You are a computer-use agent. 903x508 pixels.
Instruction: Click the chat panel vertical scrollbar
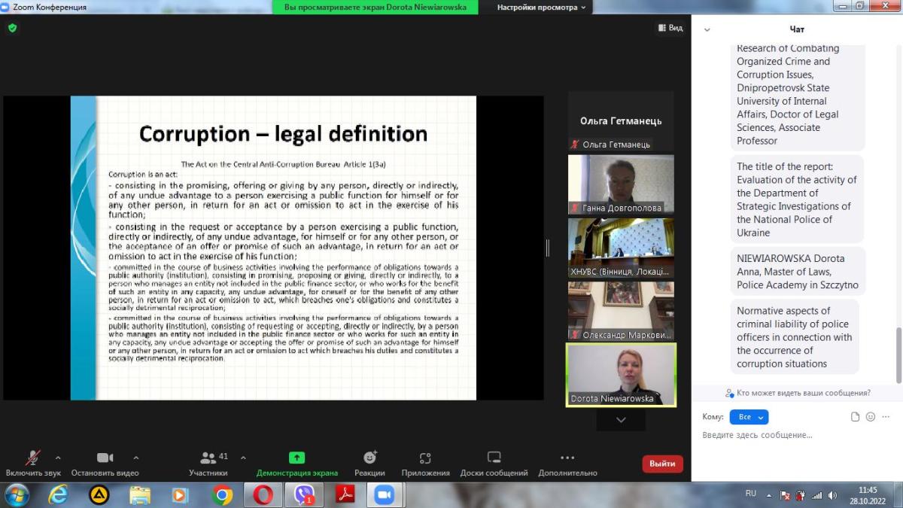point(897,354)
